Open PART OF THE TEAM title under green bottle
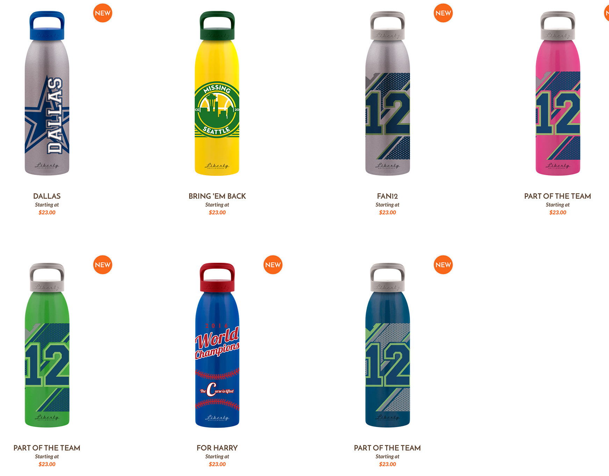Viewport: 609px width, 476px height. pos(47,448)
